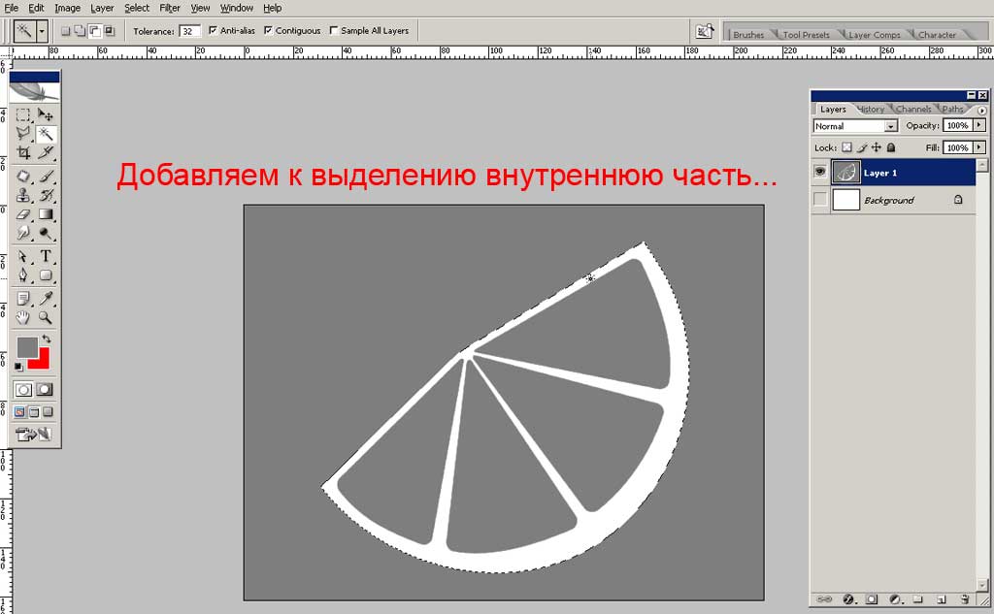Enable Sample All Layers checkbox

(334, 30)
